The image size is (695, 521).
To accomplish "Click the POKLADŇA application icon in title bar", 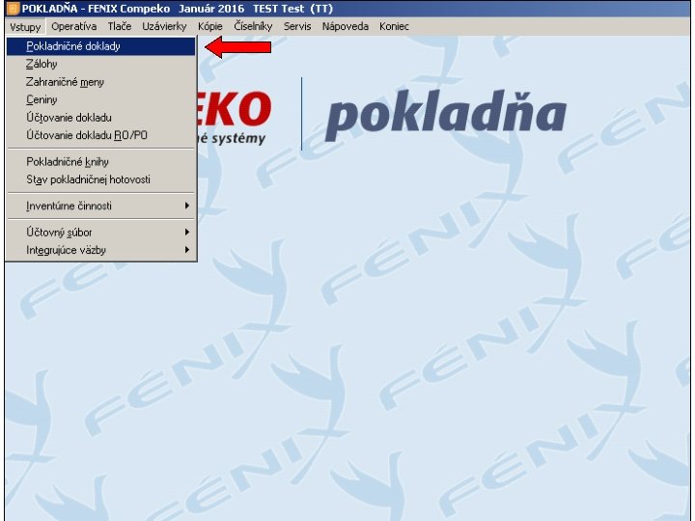I will pyautogui.click(x=14, y=9).
